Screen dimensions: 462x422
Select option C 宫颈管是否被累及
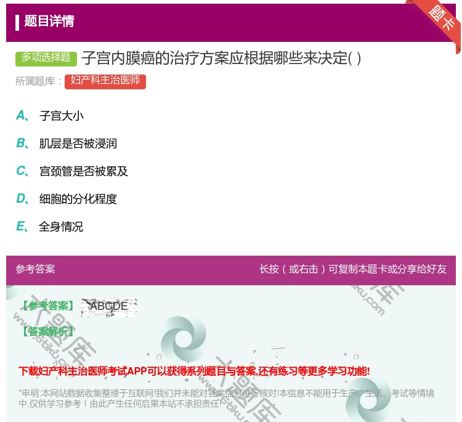(72, 171)
